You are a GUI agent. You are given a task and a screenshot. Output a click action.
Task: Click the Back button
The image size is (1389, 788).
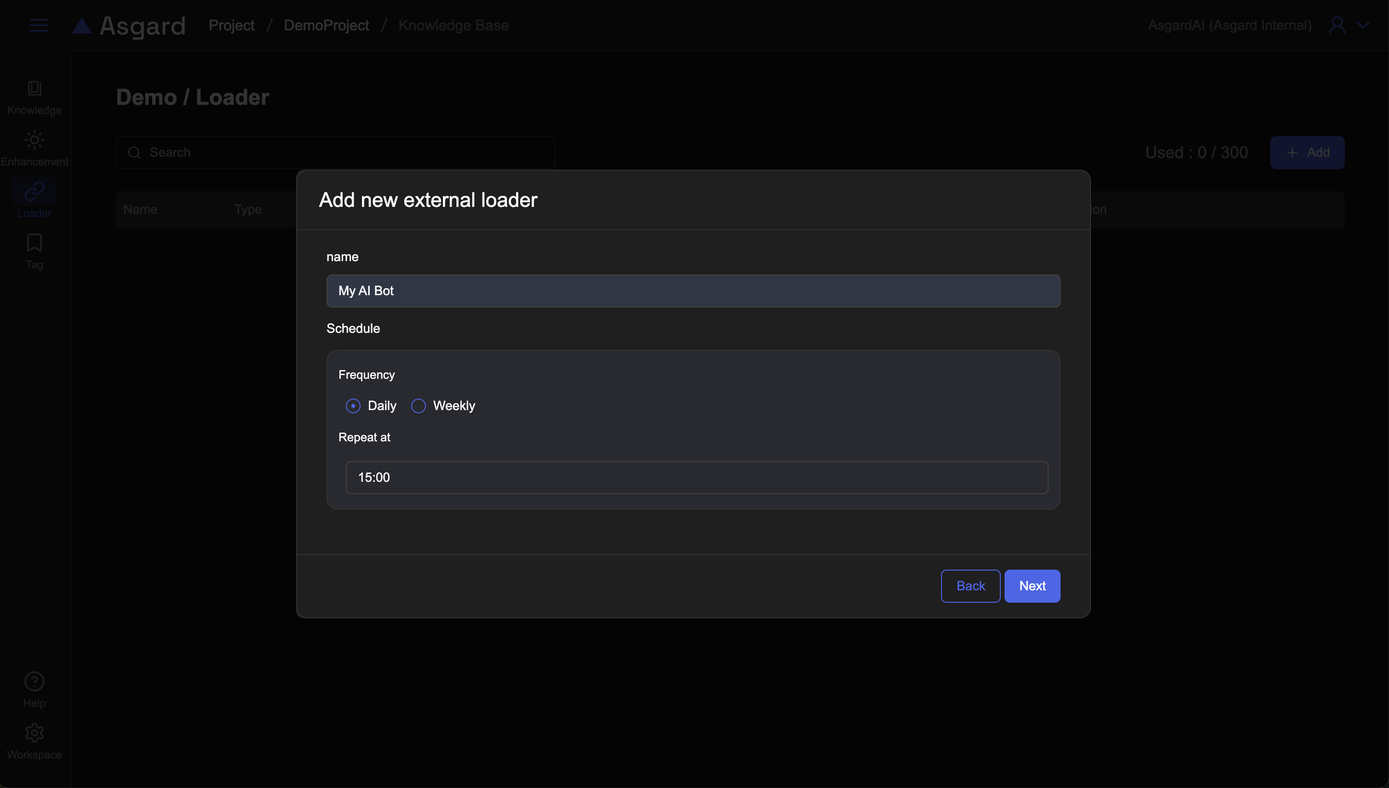[x=970, y=586]
